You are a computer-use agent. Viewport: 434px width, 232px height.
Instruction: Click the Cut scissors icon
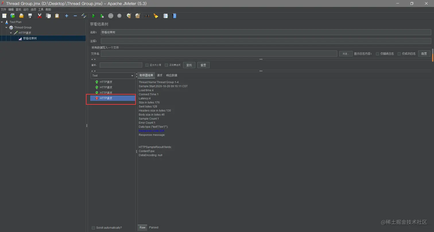40,16
